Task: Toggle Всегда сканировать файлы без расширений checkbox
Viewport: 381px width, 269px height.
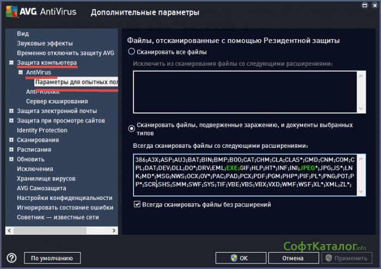Action: [137, 204]
